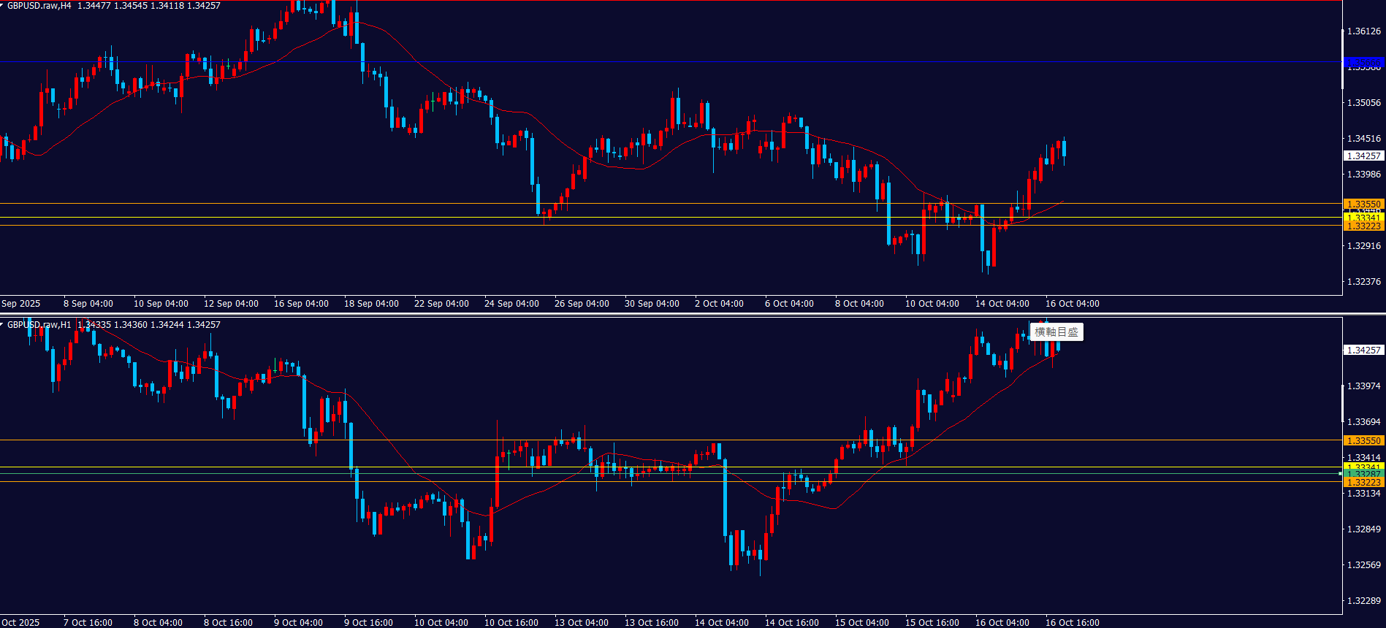
Task: Open the dropdown triangle beside GBPUSD.raw,H1
Action: click(x=2, y=324)
